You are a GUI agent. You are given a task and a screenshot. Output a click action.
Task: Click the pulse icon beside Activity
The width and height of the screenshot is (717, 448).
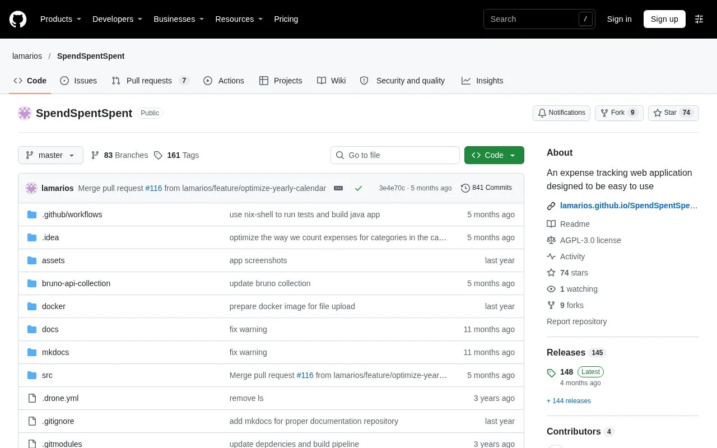point(551,256)
